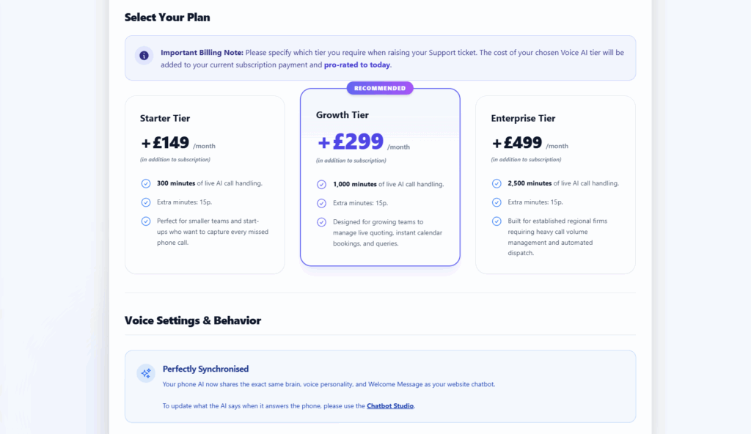The height and width of the screenshot is (434, 751).
Task: Select the Starter Tier heading
Action: tap(165, 118)
